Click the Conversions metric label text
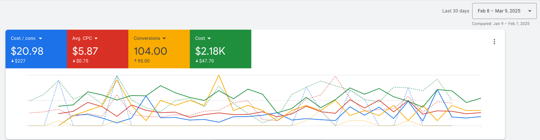Screen dimensions: 540x140 (x=147, y=38)
